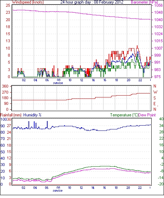Click the 25 knots windspeed axis value
Viewport: 164px width, 198px height.
(x=8, y=5)
